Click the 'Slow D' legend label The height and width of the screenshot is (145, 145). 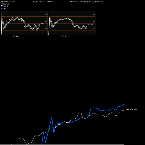(x=6, y=4)
